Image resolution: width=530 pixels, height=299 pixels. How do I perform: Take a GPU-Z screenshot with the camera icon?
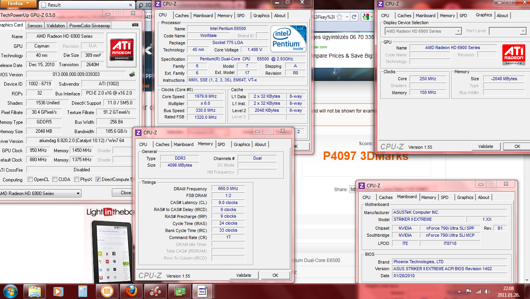click(x=135, y=25)
